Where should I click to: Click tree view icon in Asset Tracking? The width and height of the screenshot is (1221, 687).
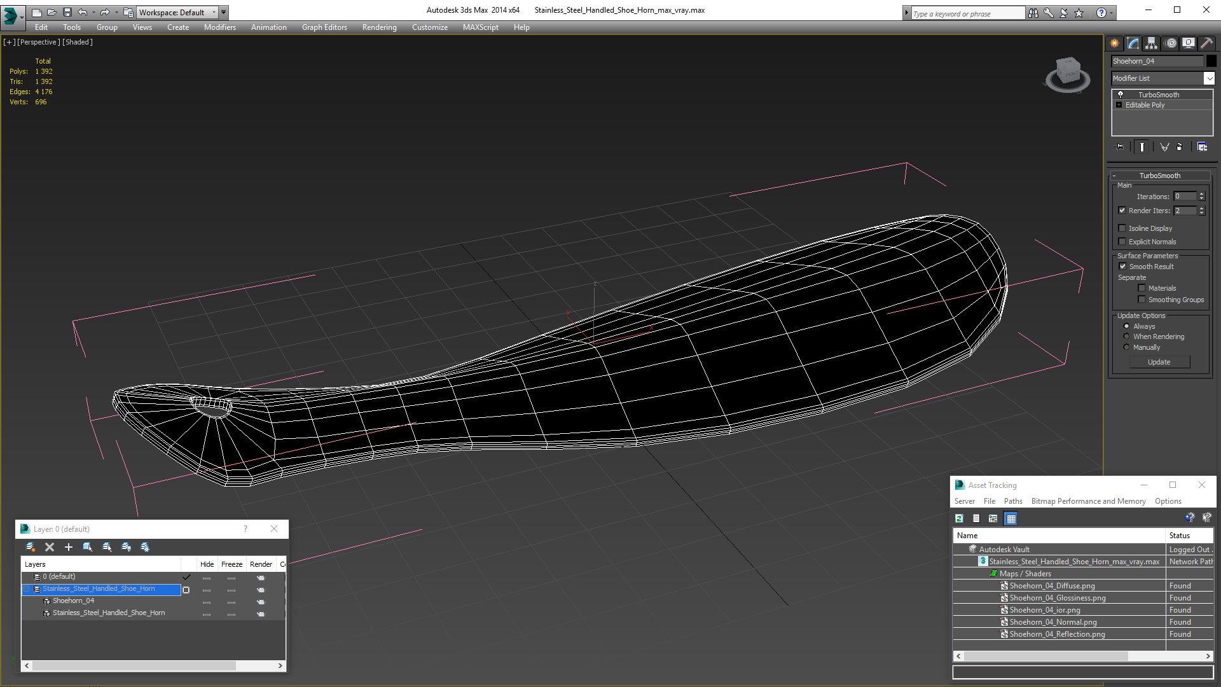993,518
